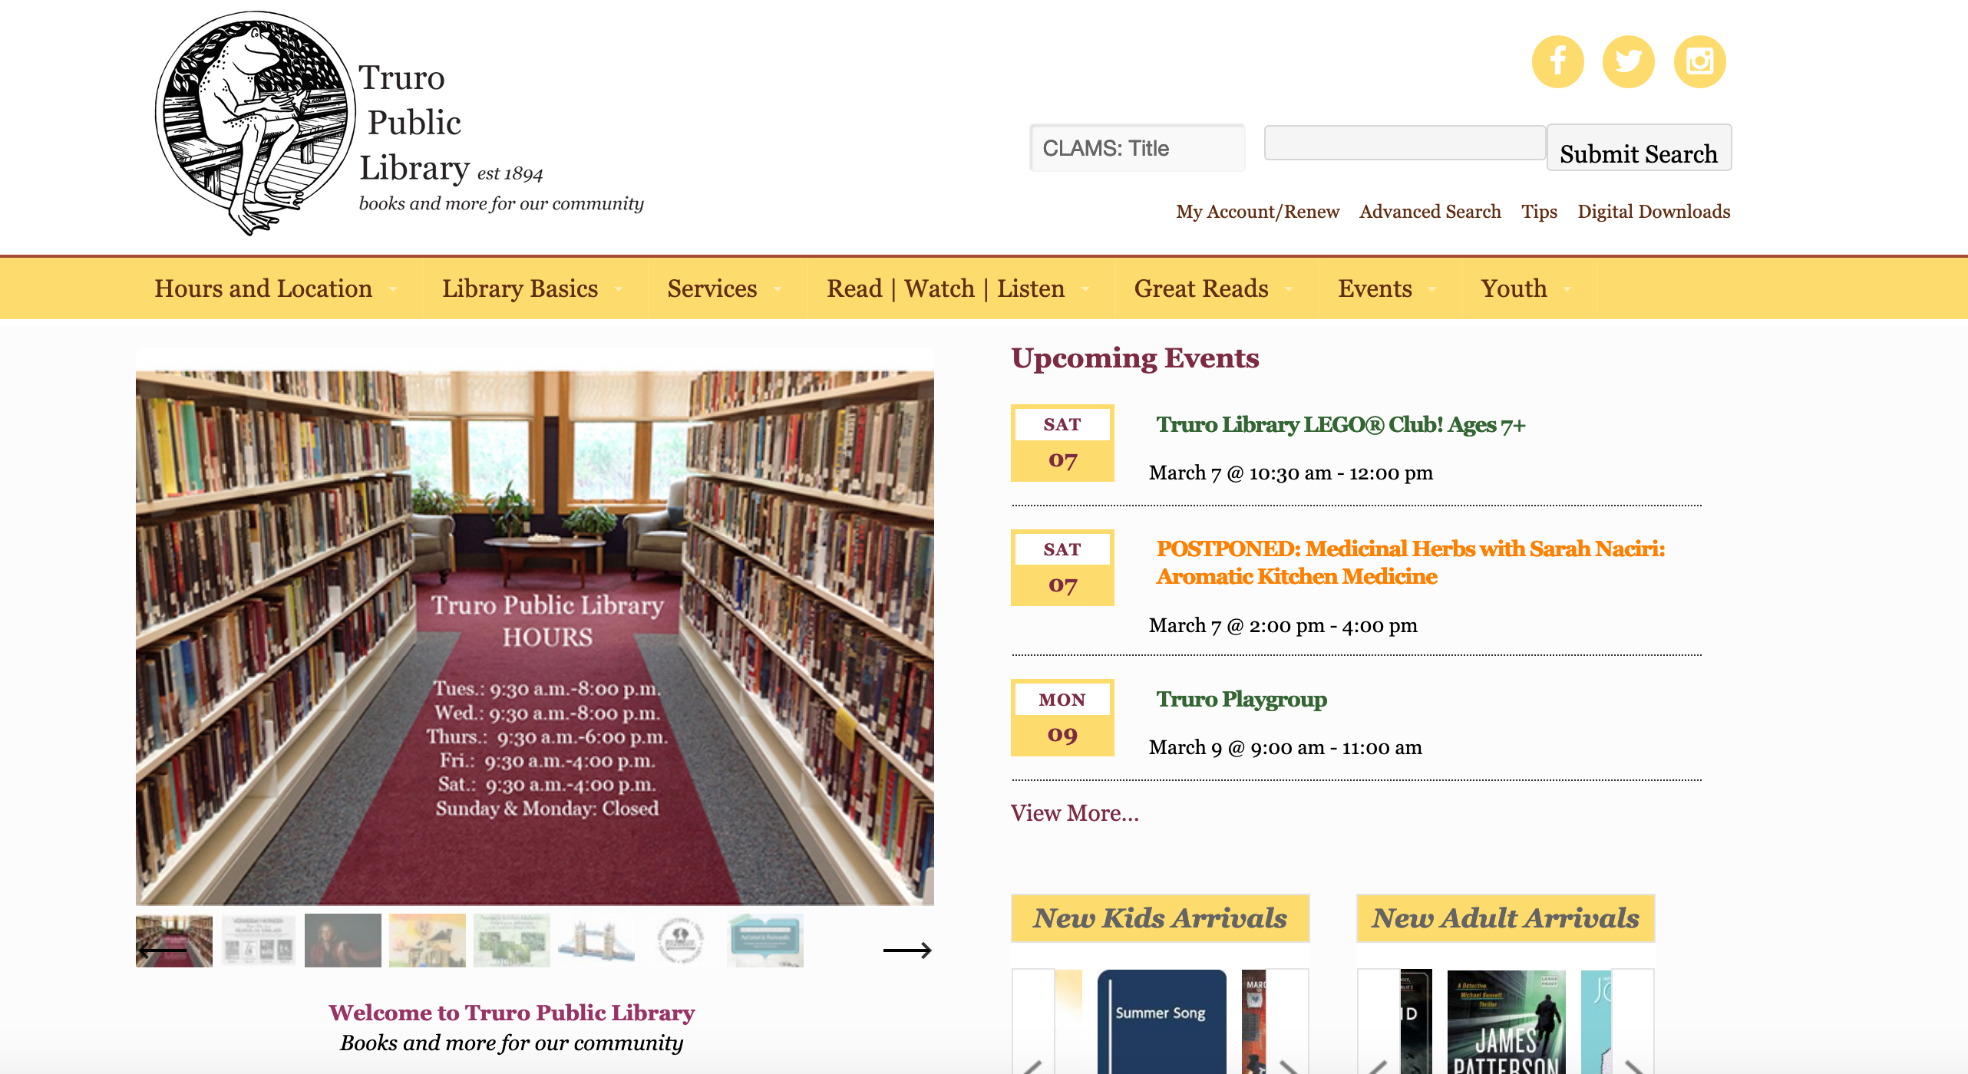Viewport: 1968px width, 1074px height.
Task: Click the catalog search text field
Action: click(1404, 143)
